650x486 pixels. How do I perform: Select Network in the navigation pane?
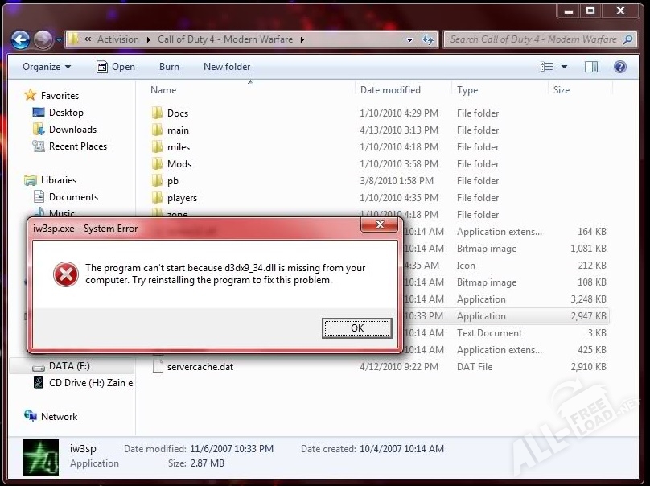[x=59, y=417]
